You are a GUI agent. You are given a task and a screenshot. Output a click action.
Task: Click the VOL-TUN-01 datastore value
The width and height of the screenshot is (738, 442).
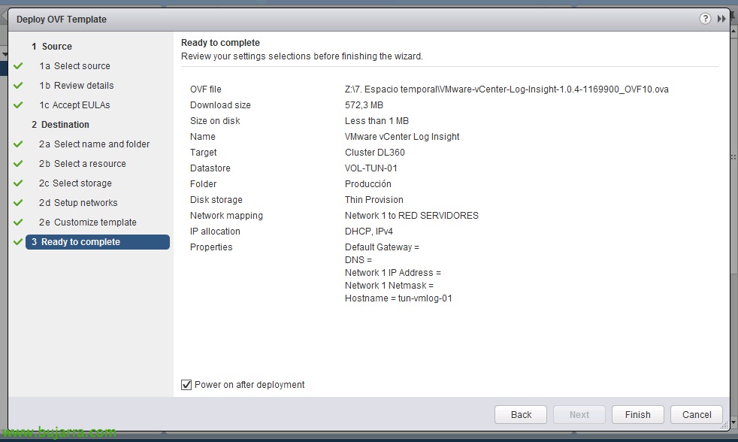(x=371, y=168)
